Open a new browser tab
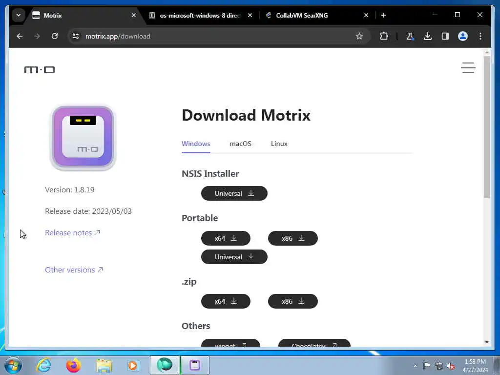 [384, 15]
